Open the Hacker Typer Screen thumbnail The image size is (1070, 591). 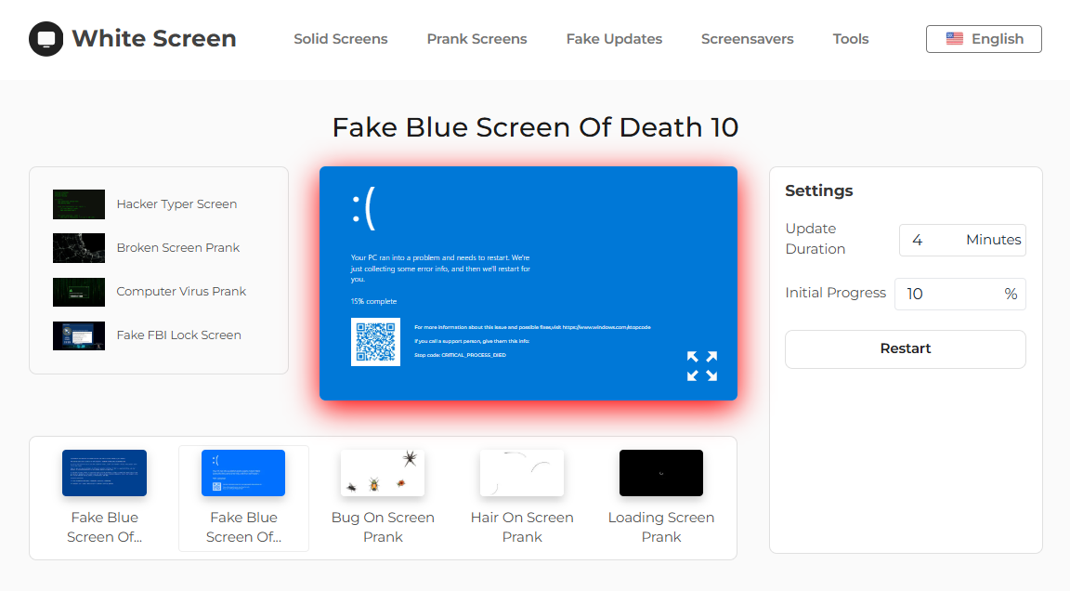(x=79, y=204)
